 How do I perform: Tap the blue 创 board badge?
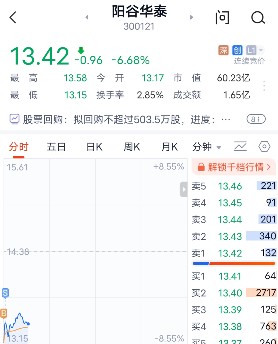[237, 50]
